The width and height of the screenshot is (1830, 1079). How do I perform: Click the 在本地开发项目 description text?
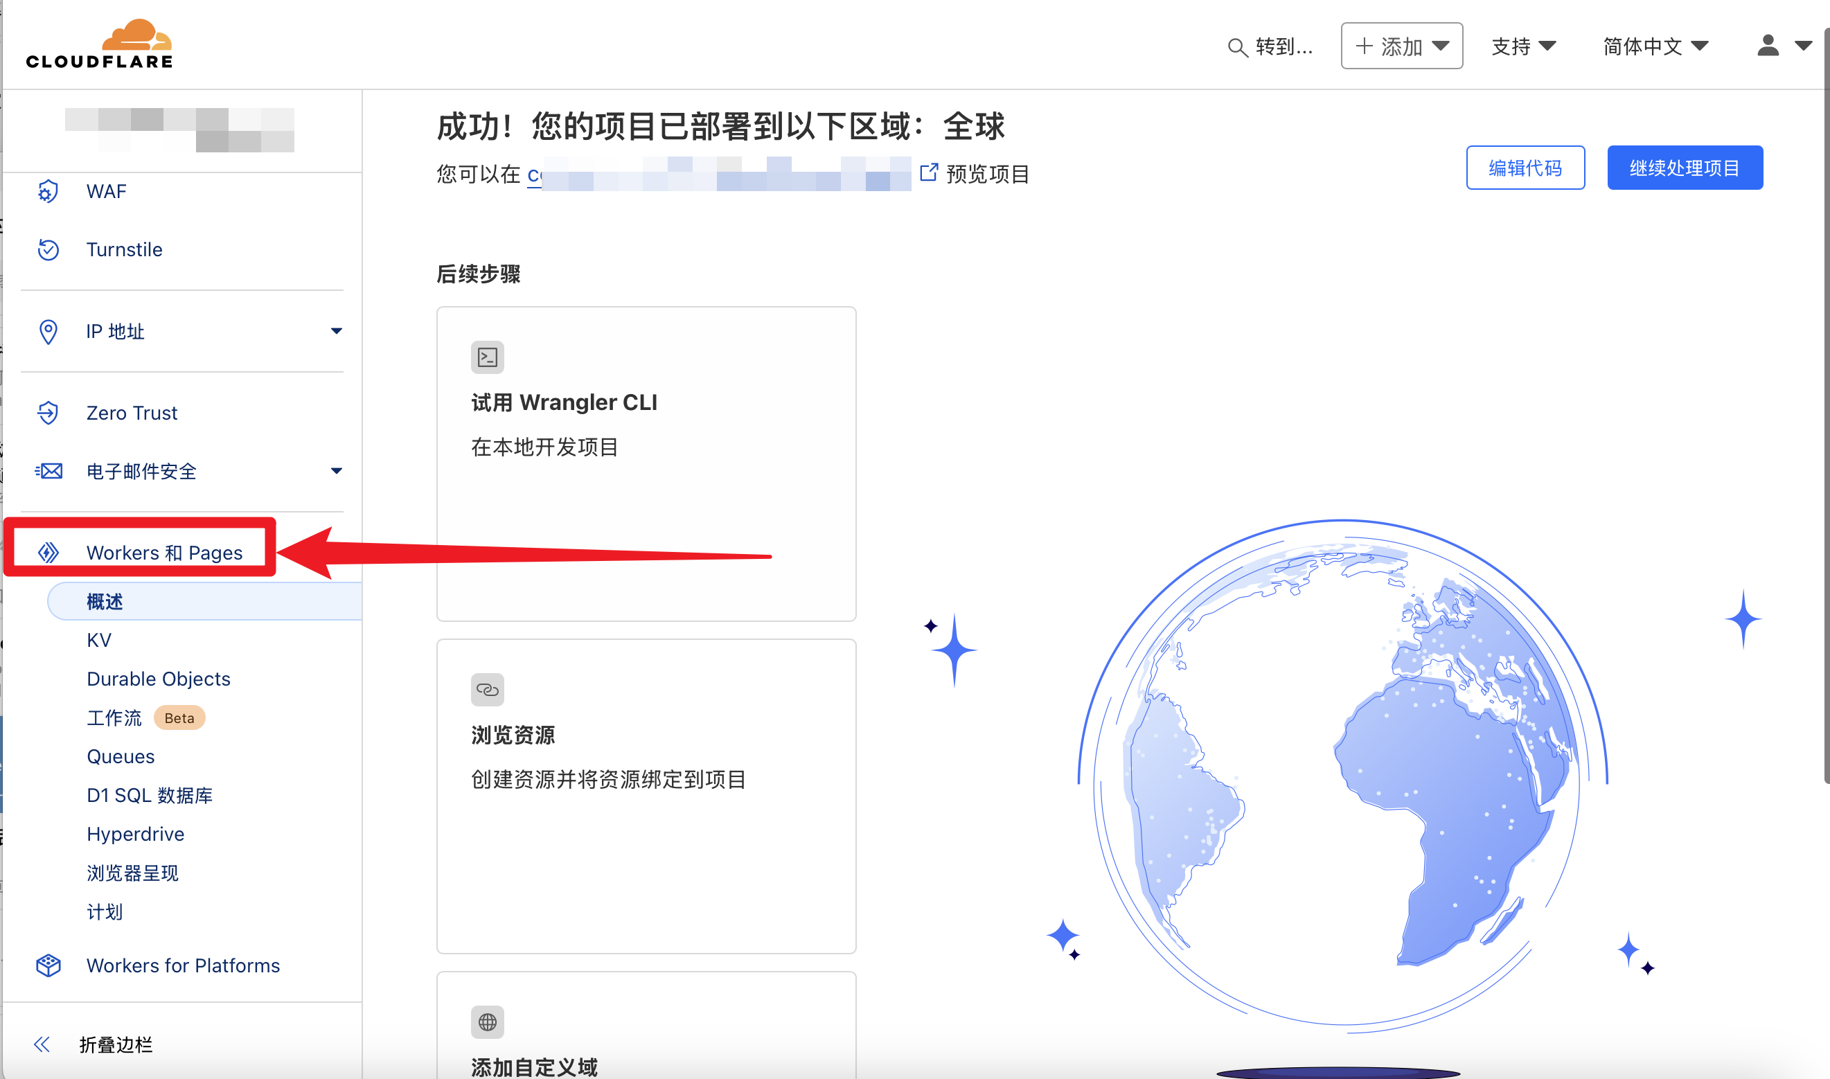pyautogui.click(x=544, y=447)
